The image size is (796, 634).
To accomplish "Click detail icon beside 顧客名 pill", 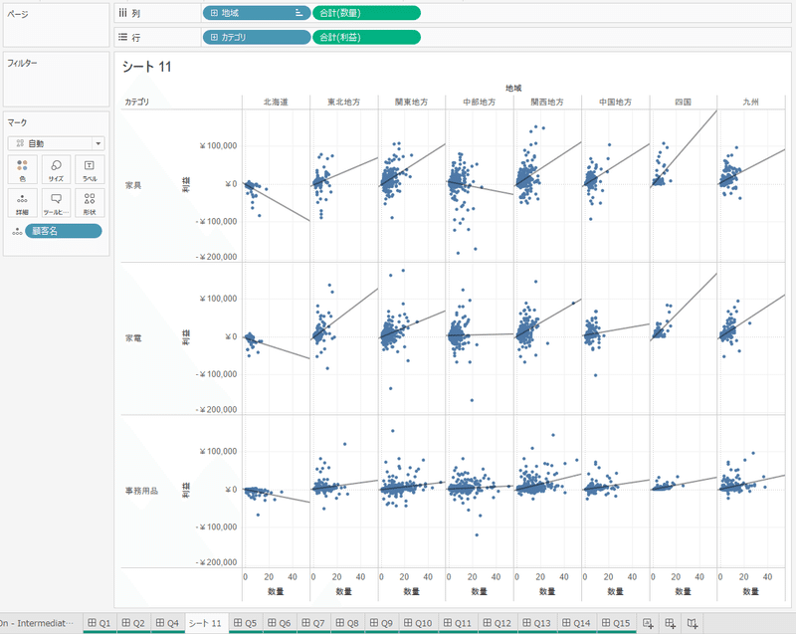I will click(x=17, y=232).
